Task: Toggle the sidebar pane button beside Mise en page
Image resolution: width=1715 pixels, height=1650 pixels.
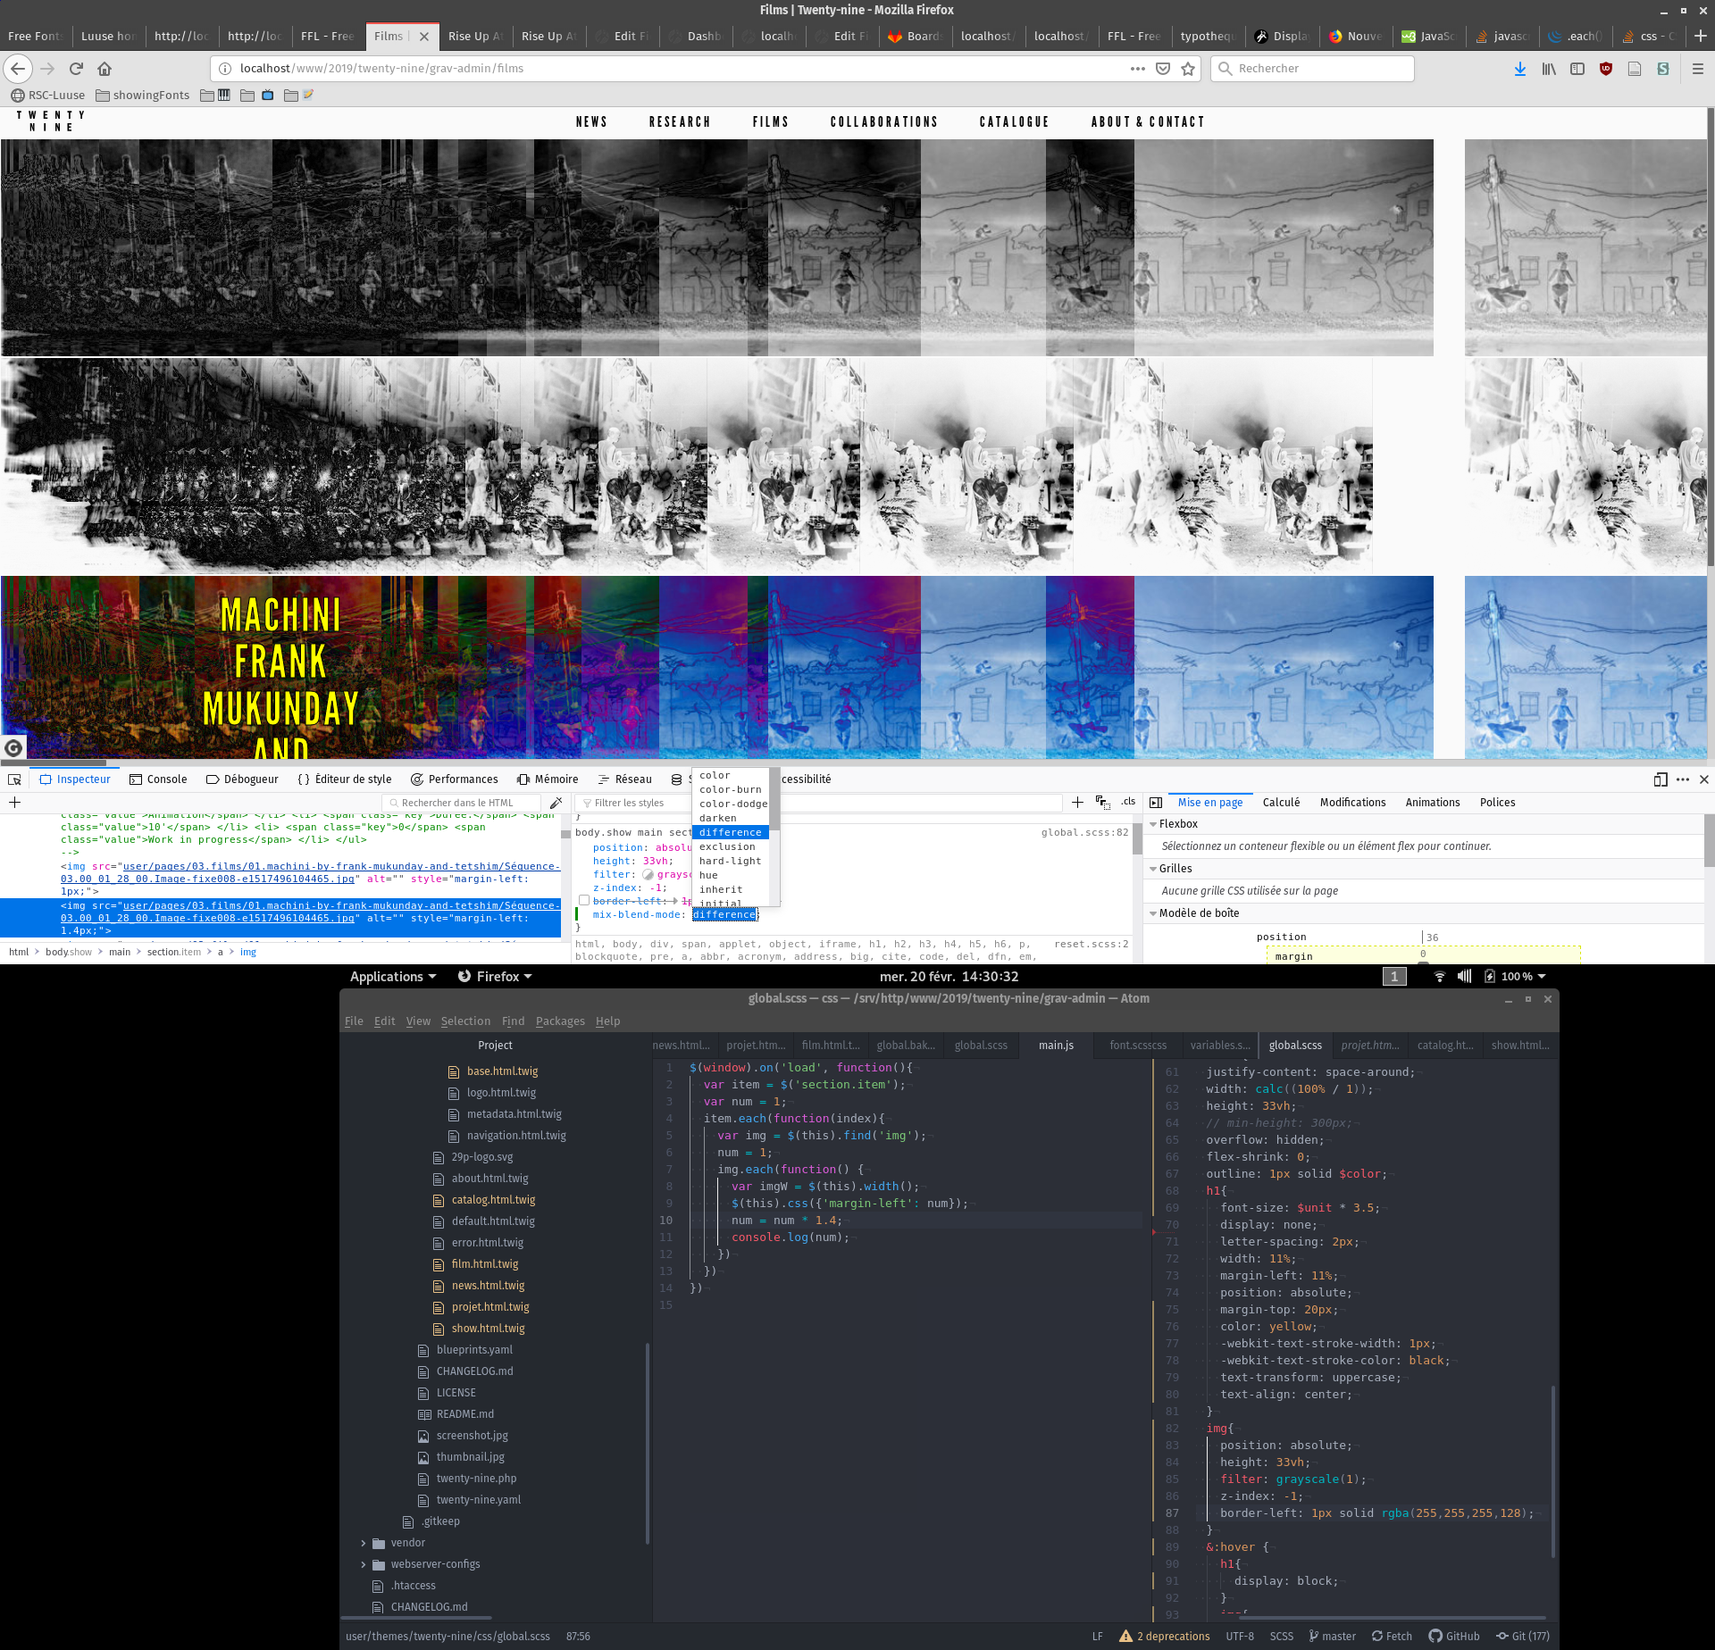Action: 1156,803
